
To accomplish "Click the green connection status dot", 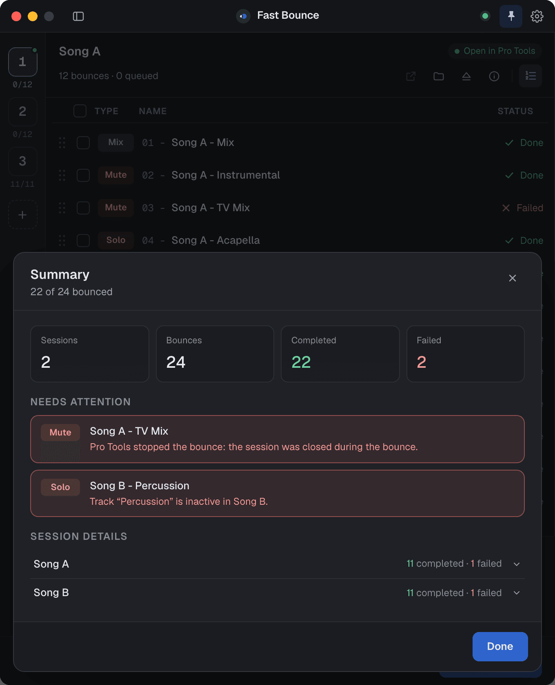I will pyautogui.click(x=485, y=16).
